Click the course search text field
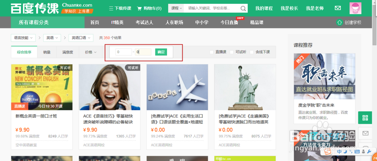Image resolution: width=377 pixels, height=161 pixels. pos(212,8)
